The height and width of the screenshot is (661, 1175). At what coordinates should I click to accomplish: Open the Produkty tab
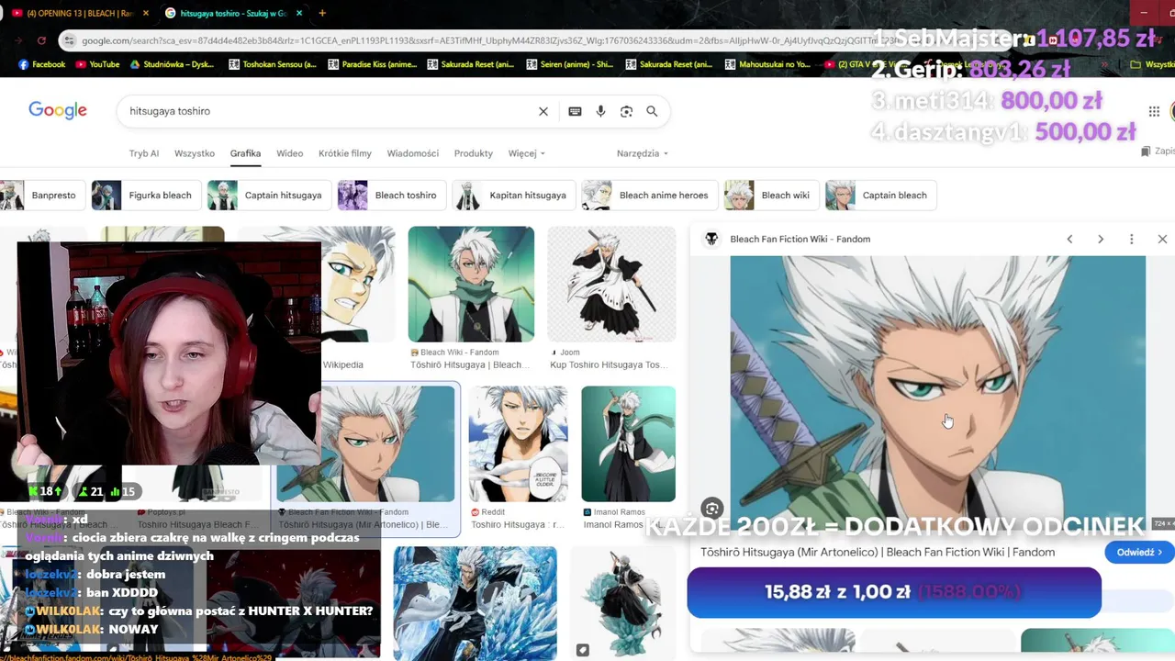pos(474,153)
